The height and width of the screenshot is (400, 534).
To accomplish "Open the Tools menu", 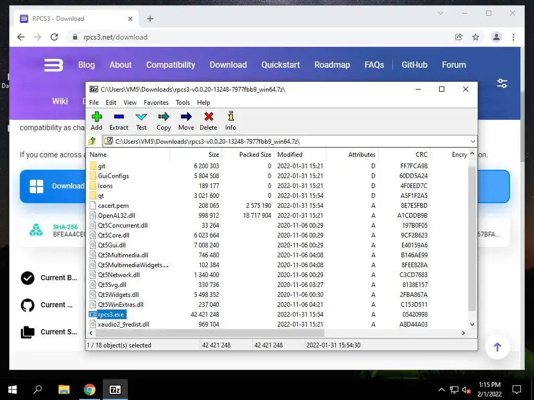I will tap(183, 103).
